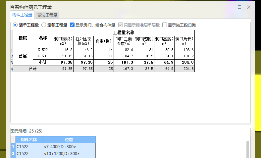Close the 查看构件图元工程量 dialog

[x=249, y=7]
